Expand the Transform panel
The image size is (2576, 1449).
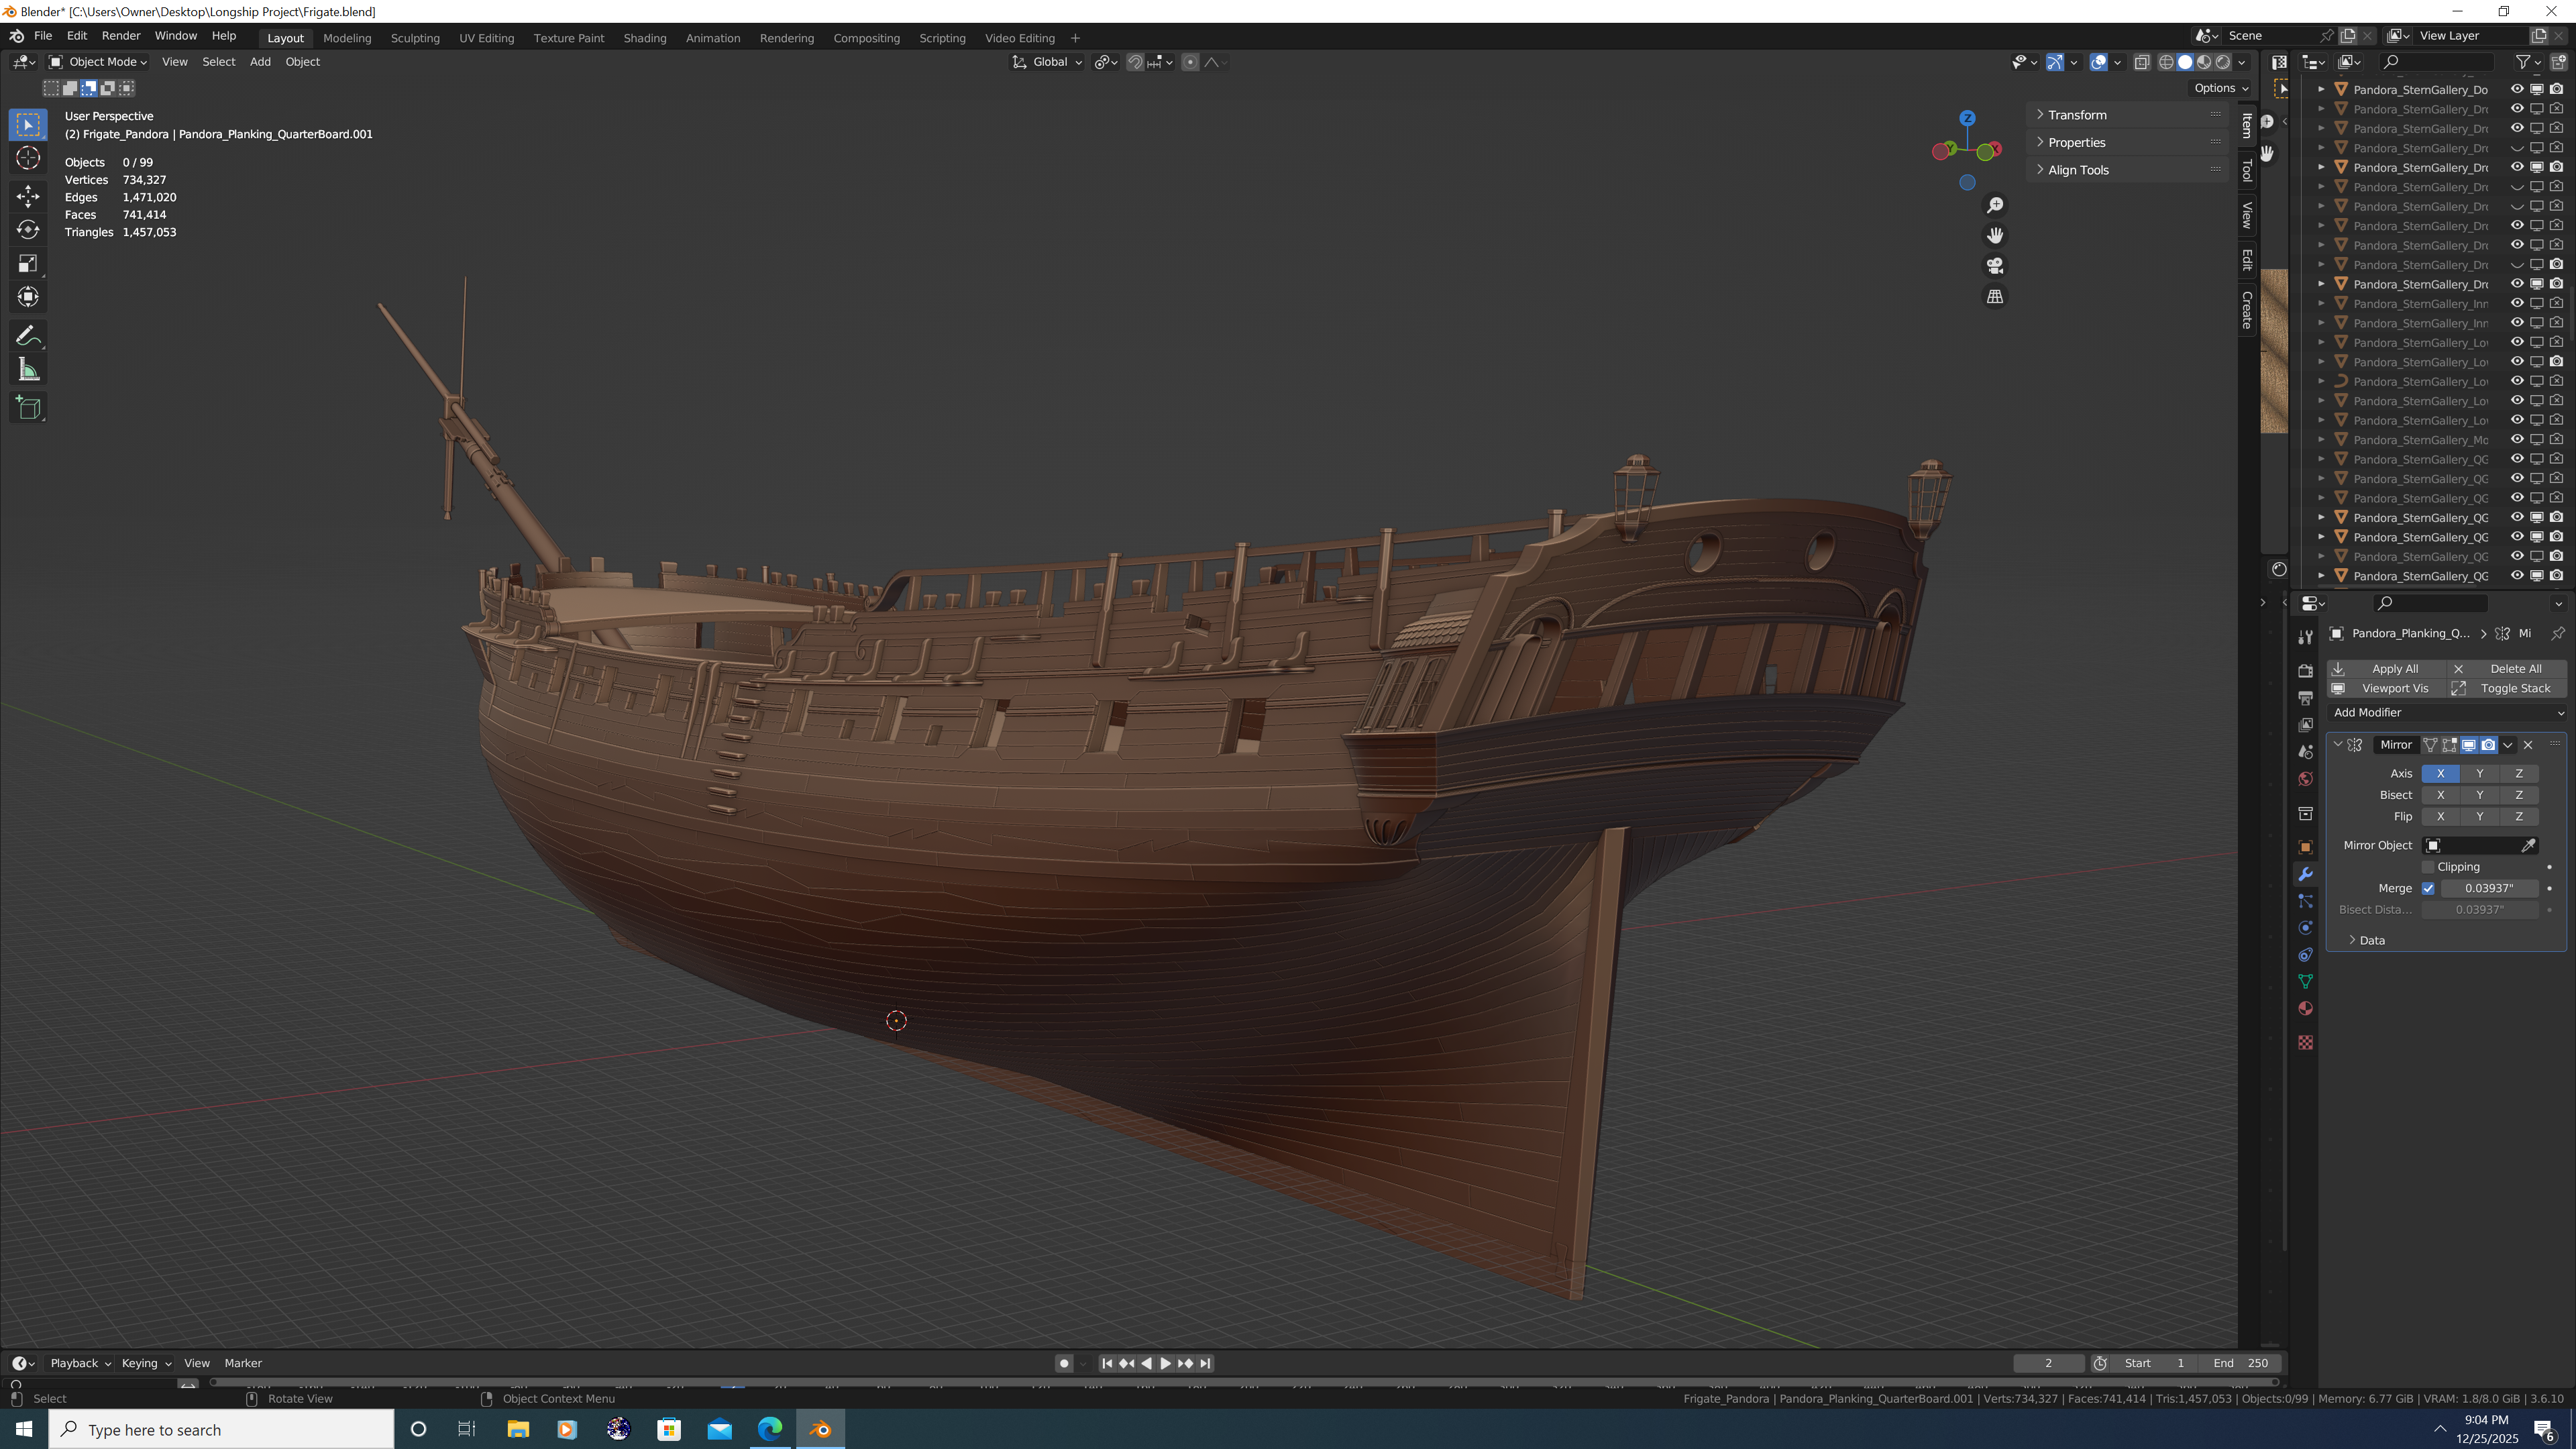(2077, 115)
